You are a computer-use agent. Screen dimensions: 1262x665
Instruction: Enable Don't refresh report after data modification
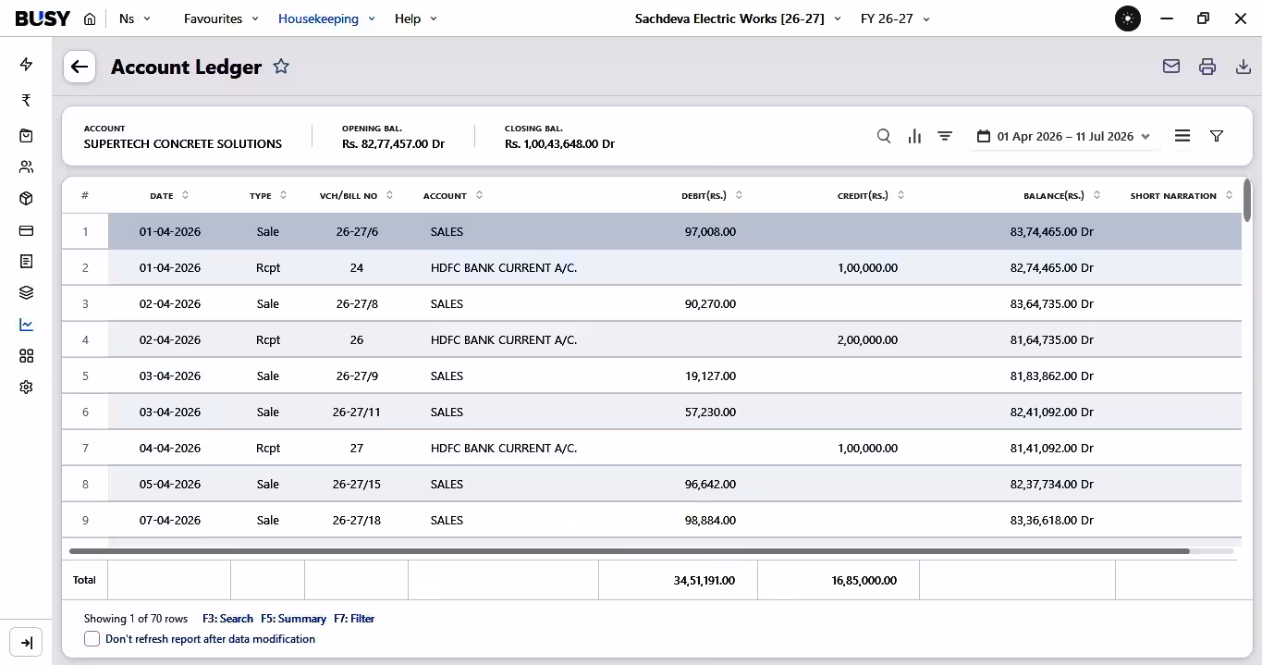[92, 639]
